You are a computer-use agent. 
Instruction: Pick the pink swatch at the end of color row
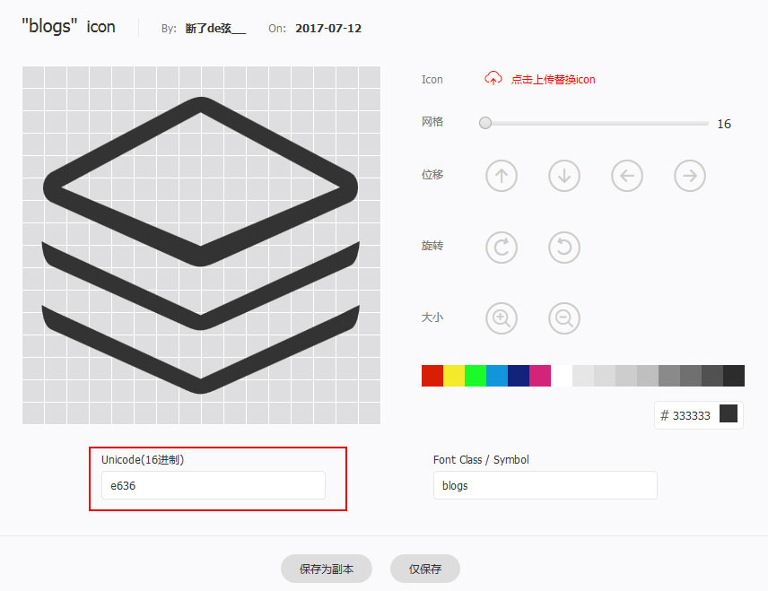[x=540, y=376]
